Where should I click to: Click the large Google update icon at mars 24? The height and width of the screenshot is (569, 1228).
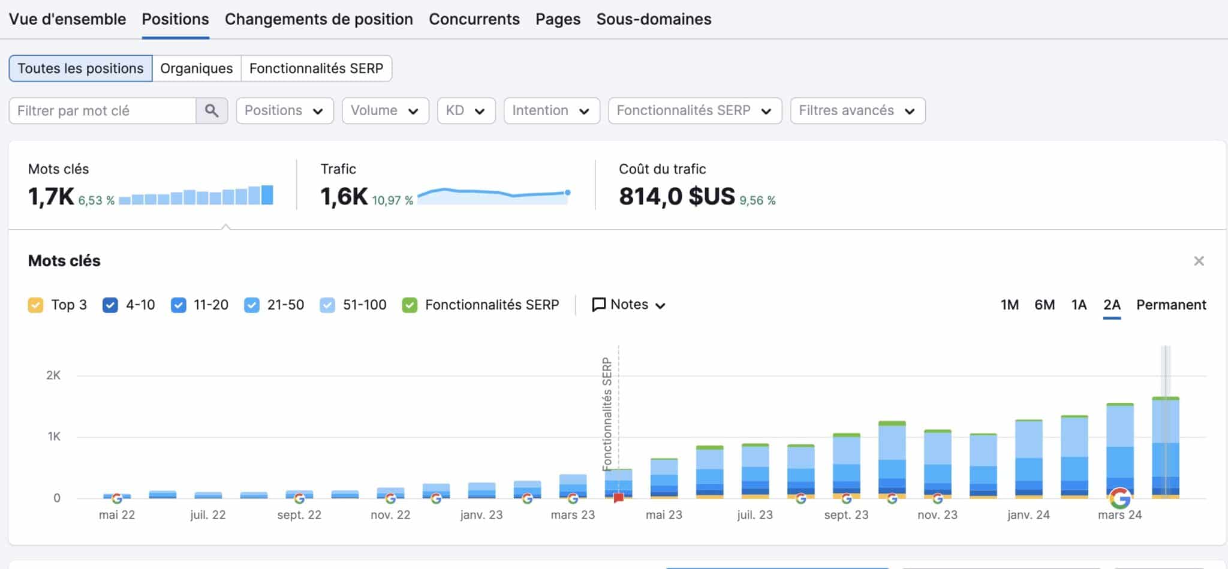coord(1119,498)
